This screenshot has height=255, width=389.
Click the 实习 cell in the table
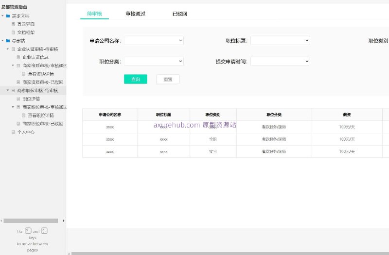(x=213, y=151)
